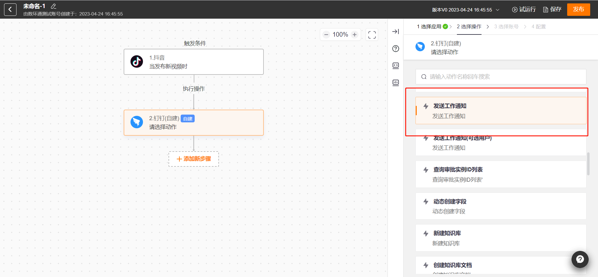
Task: Click the action list scrollbar
Action: point(588,164)
